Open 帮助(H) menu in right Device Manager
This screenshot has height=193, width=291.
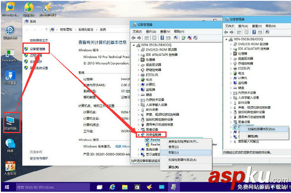pyautogui.click(x=271, y=26)
